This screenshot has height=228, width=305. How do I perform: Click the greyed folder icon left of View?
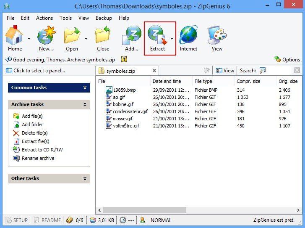pos(206,70)
